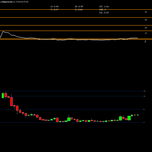Image resolution: width=152 pixels, height=152 pixels.
Task: Click the candlestick axis label '11'
Action: [144, 96]
